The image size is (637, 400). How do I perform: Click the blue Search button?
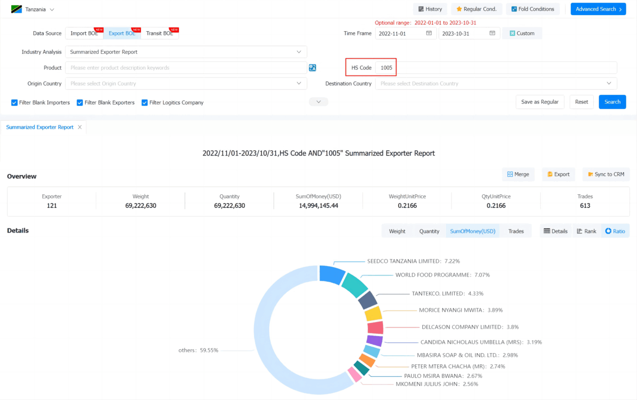pos(612,102)
